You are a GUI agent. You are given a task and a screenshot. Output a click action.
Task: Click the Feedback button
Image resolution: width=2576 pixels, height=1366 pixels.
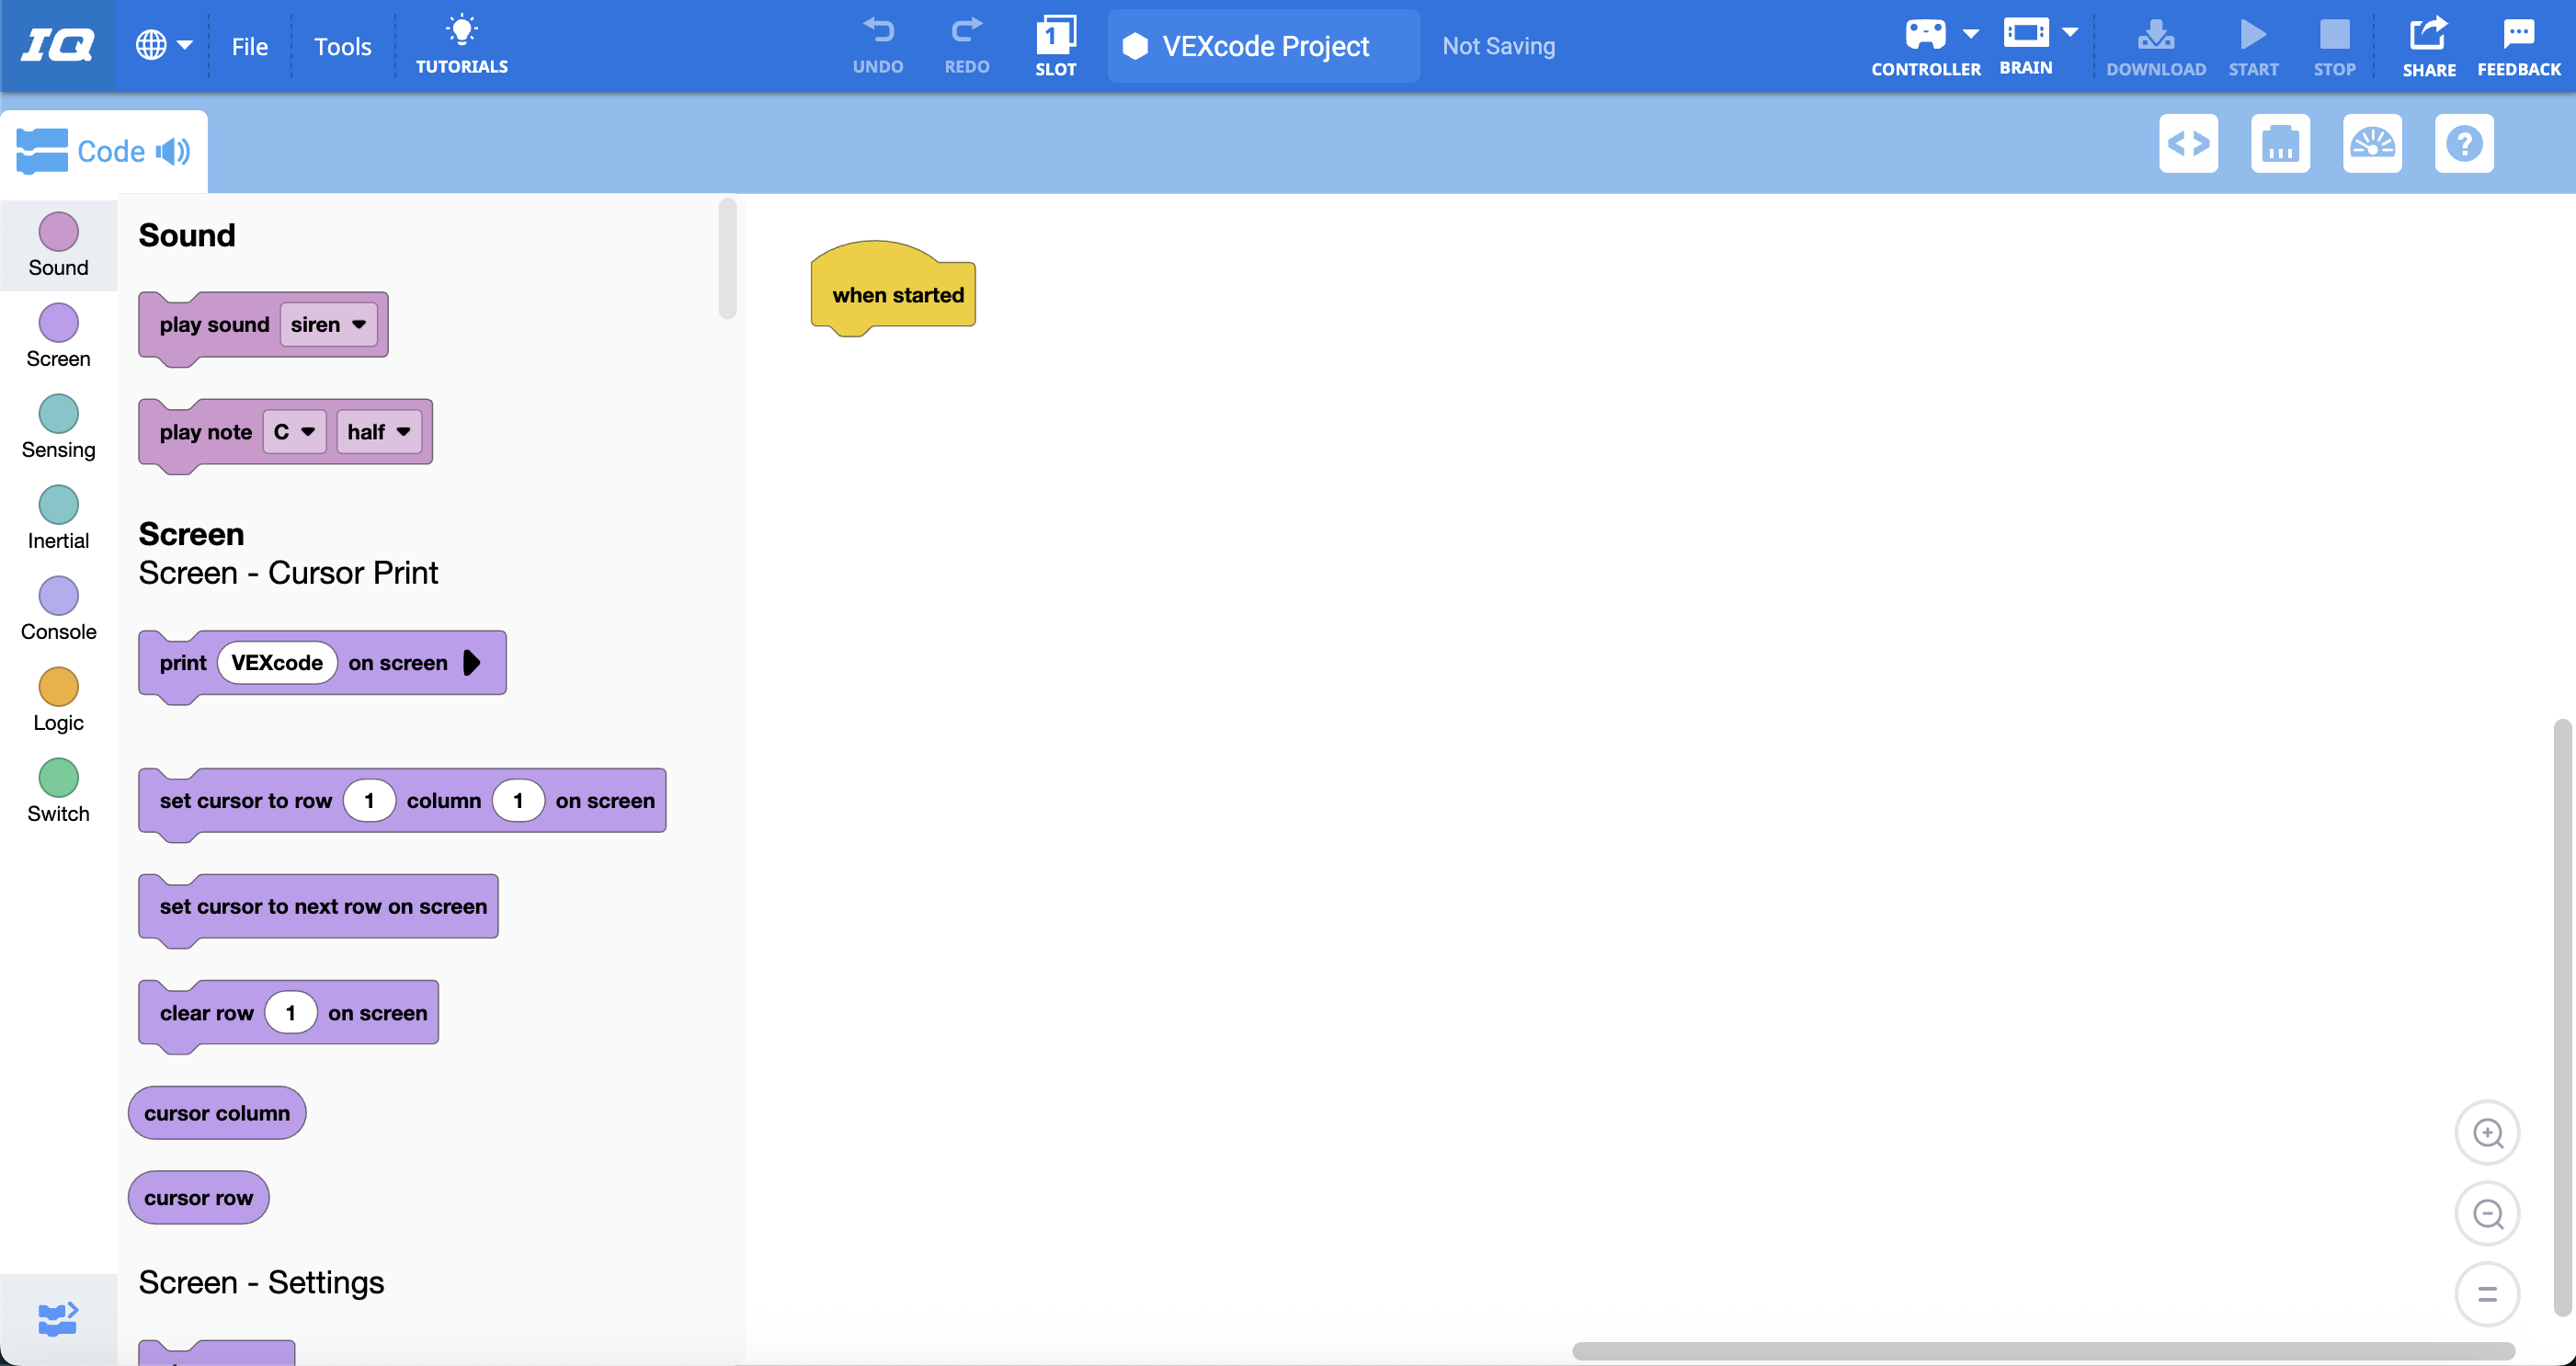(2519, 45)
